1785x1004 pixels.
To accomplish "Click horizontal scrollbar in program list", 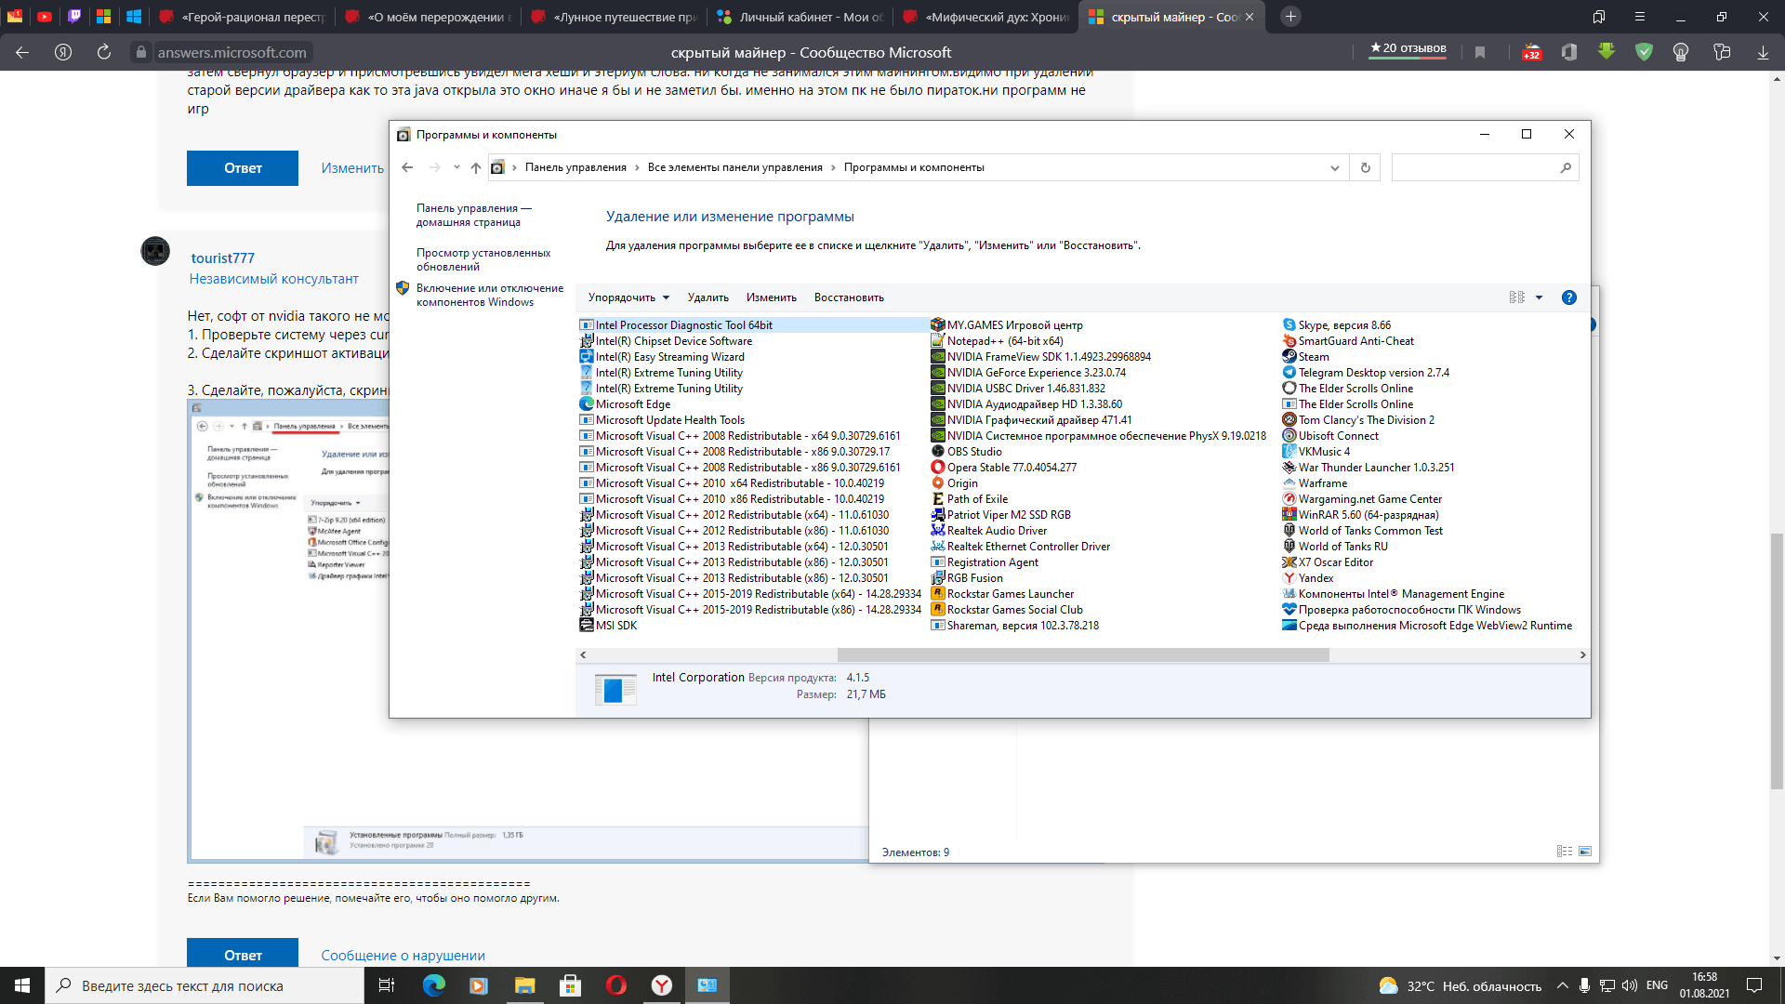I will pos(1083,655).
